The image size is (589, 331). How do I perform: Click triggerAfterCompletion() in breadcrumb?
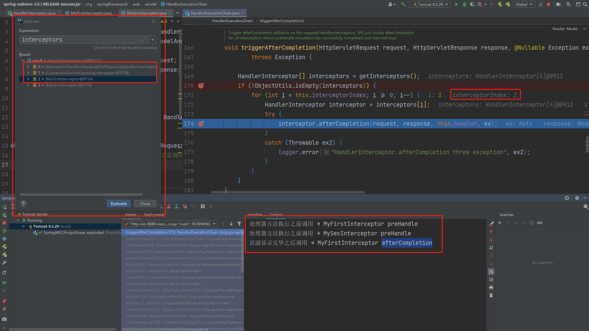pos(282,21)
